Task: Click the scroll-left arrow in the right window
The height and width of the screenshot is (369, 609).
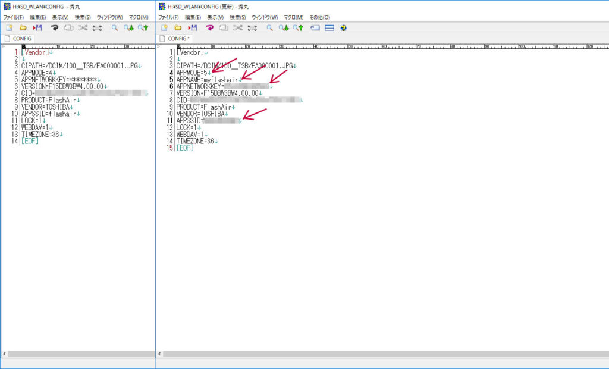Action: point(159,354)
